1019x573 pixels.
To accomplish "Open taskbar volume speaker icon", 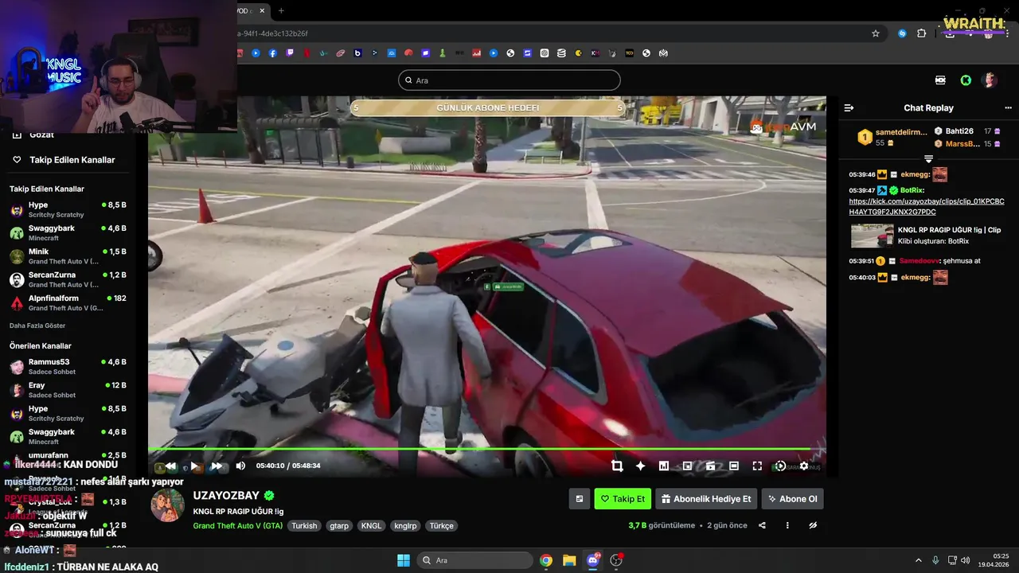I will [965, 560].
